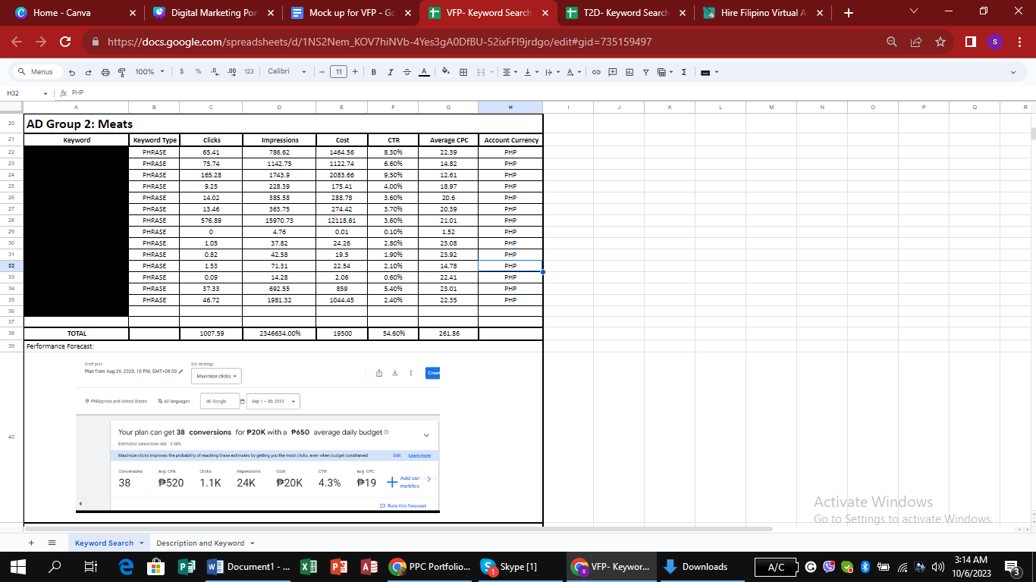Switch to the T2D- Keyword Search tab
1036x582 pixels.
point(626,13)
